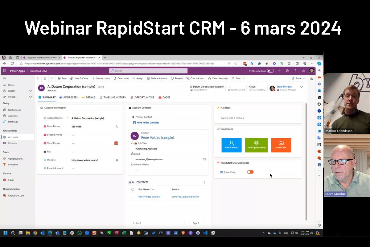Expand the Recent section chevron in sidebar

click(31, 91)
